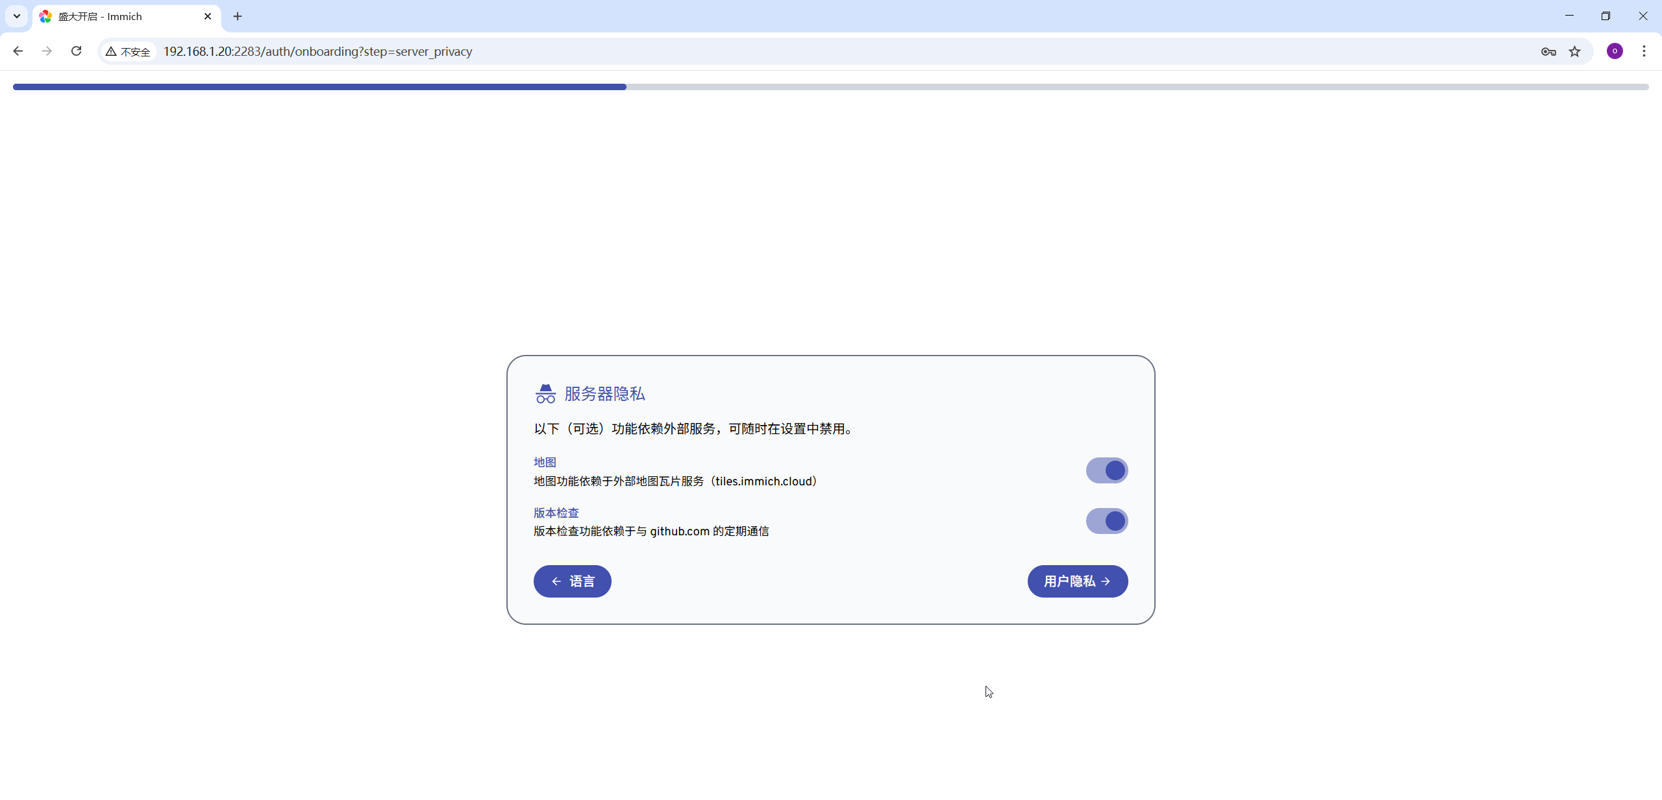The height and width of the screenshot is (800, 1662).
Task: Go back to the previous page
Action: [x=18, y=51]
